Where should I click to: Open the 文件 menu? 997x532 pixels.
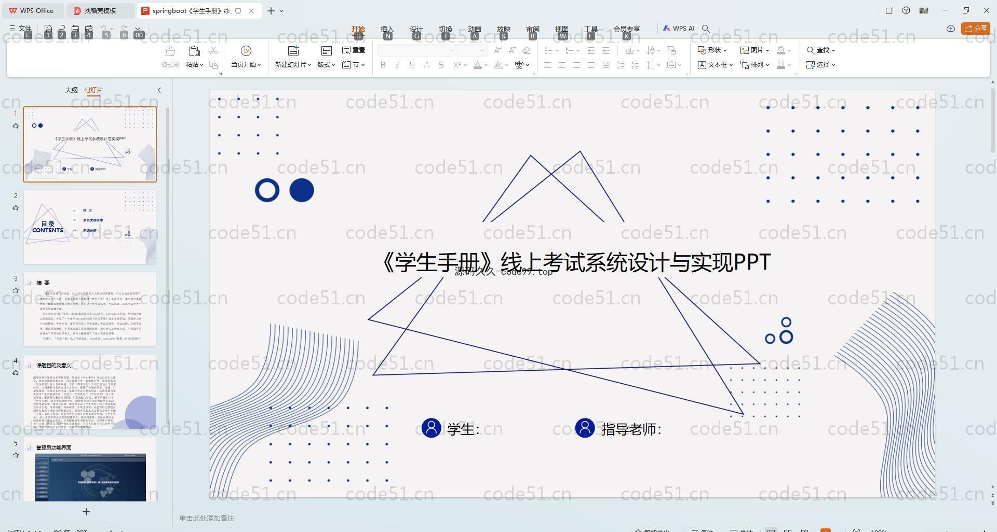point(21,29)
